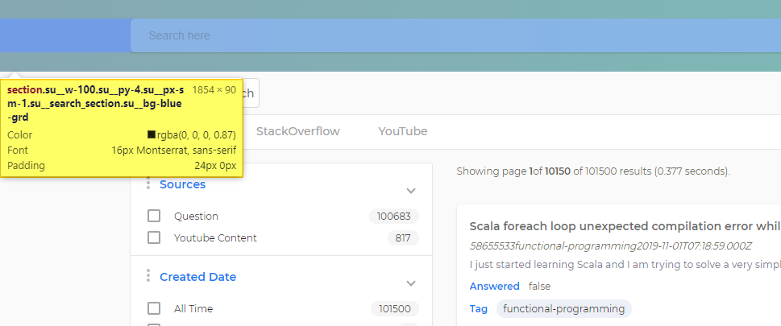Enable the Youtube Content filter checkbox
The height and width of the screenshot is (326, 781).
154,237
